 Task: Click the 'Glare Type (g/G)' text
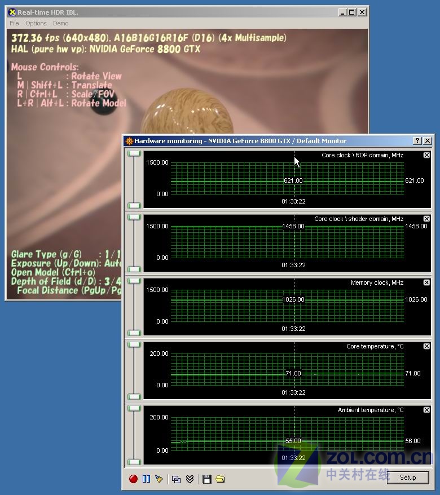[46, 254]
